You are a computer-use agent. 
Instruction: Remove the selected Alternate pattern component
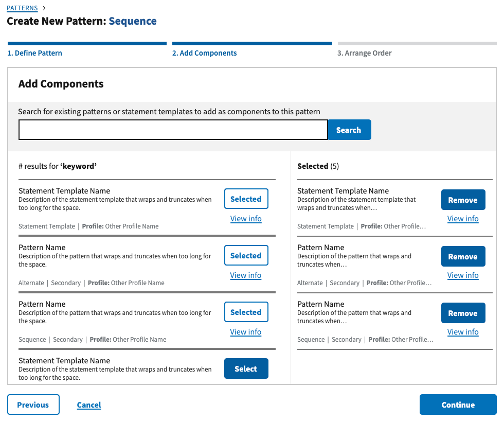pyautogui.click(x=463, y=257)
